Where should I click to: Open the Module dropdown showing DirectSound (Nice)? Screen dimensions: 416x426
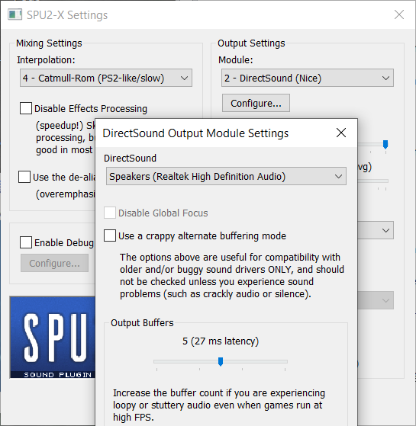308,78
